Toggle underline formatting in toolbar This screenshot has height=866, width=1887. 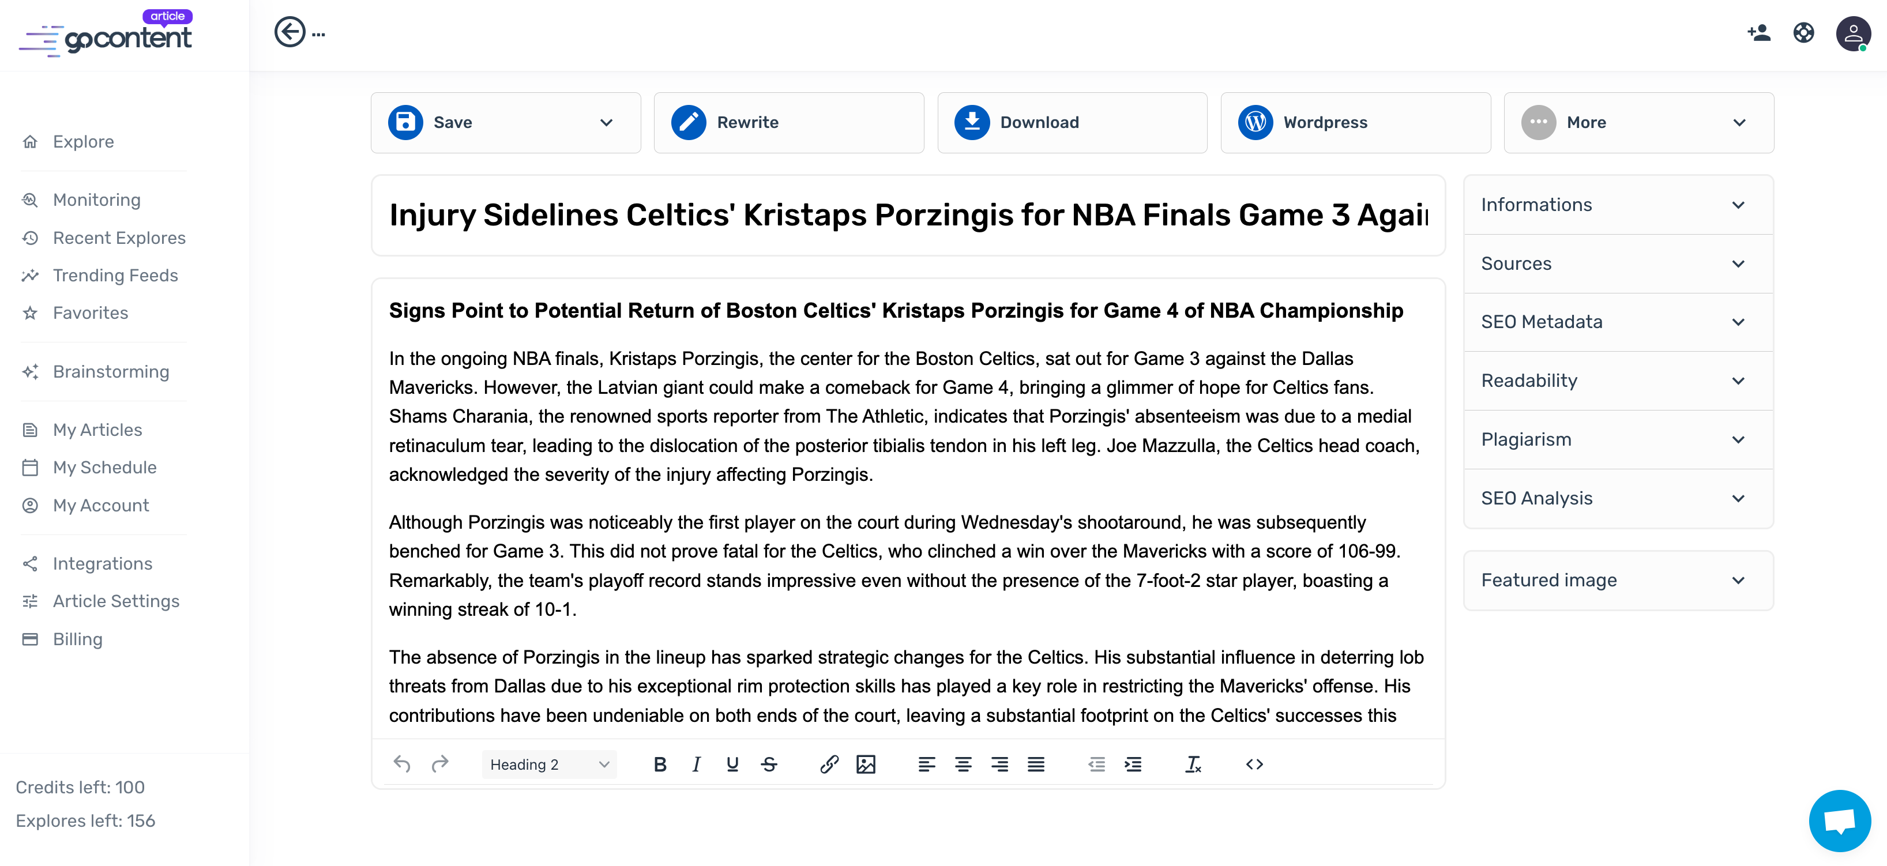point(732,765)
